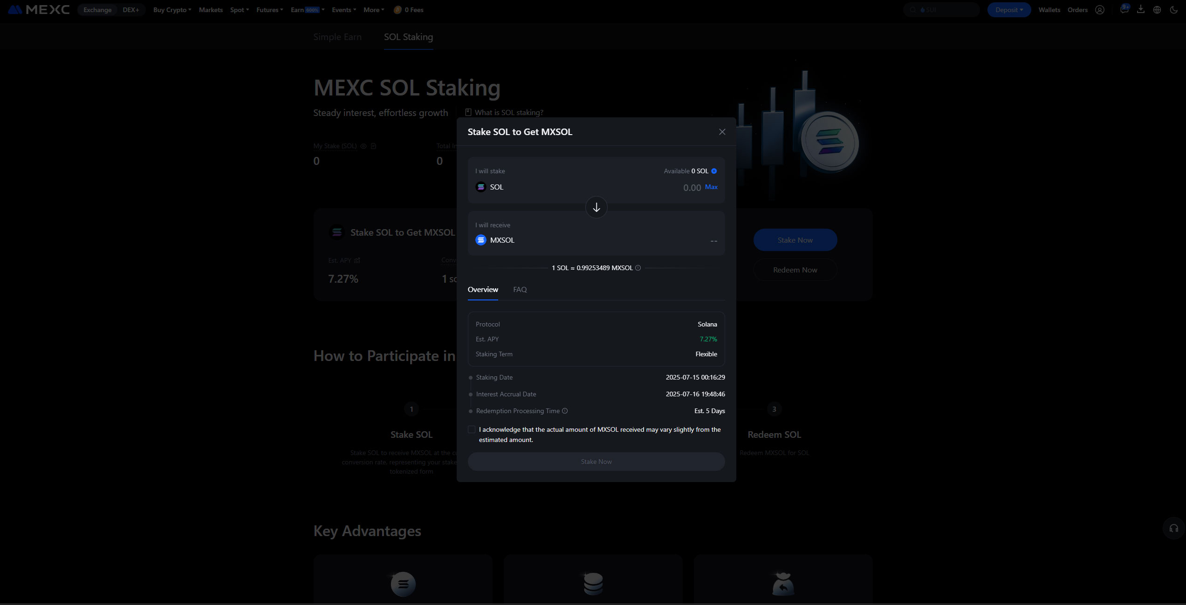Switch to the FAQ tab in dialog

pyautogui.click(x=520, y=290)
